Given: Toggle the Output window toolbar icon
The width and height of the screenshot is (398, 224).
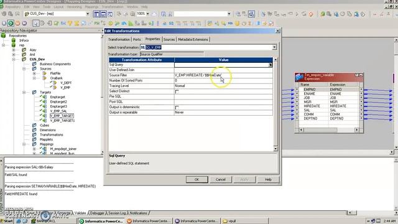Looking at the screenshot, I should 103,14.
